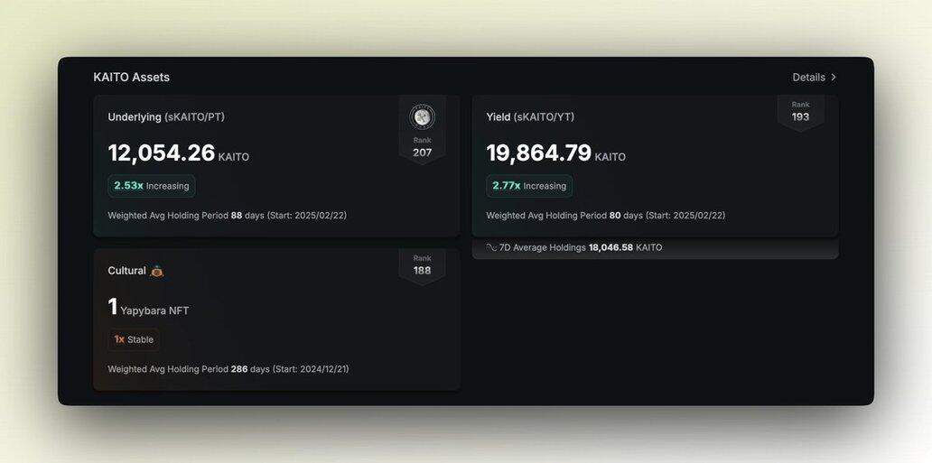Click the Rank 207 badge
This screenshot has width=932, height=463.
(422, 147)
